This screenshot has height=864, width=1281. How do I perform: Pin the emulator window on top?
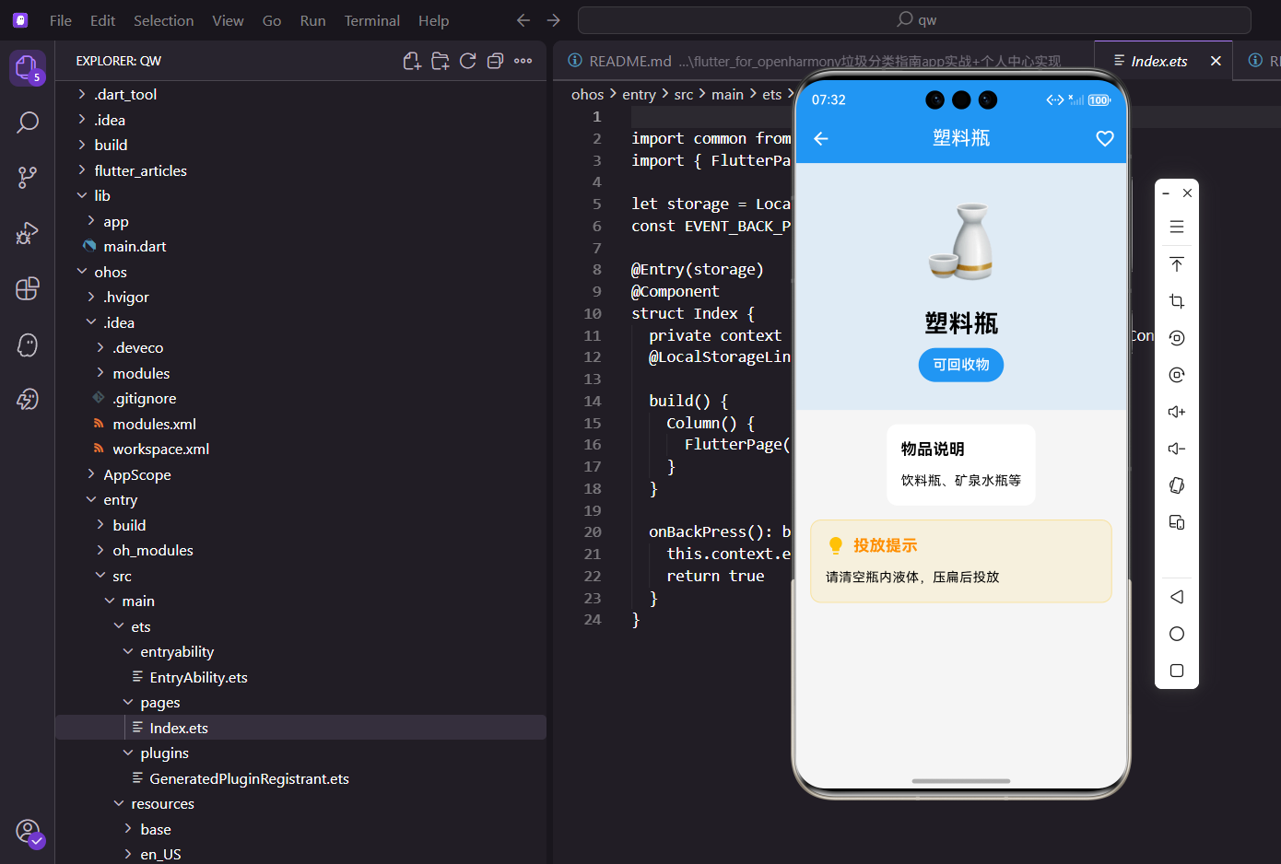click(1177, 264)
